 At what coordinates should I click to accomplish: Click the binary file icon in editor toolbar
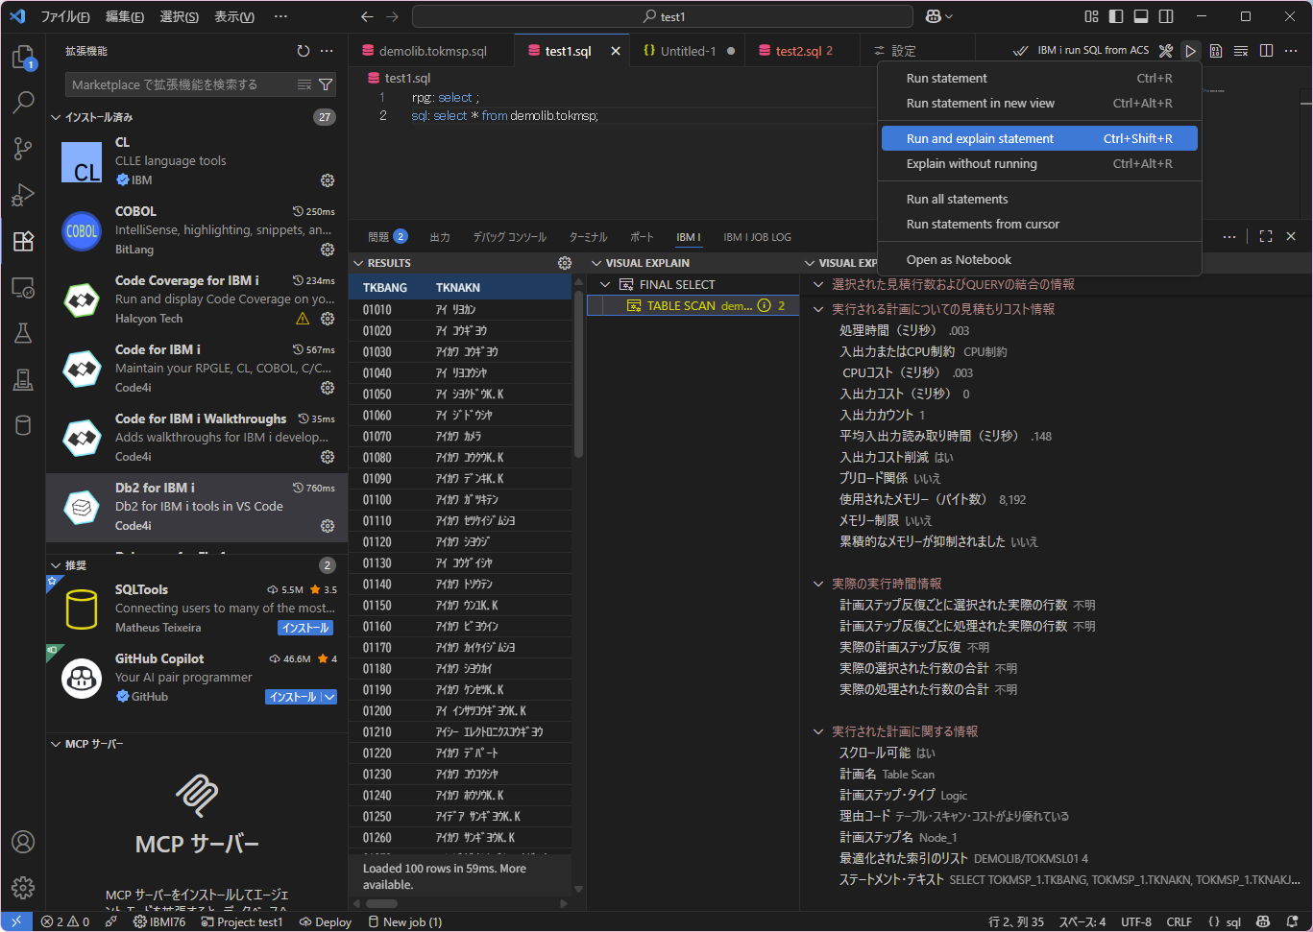click(x=1216, y=51)
